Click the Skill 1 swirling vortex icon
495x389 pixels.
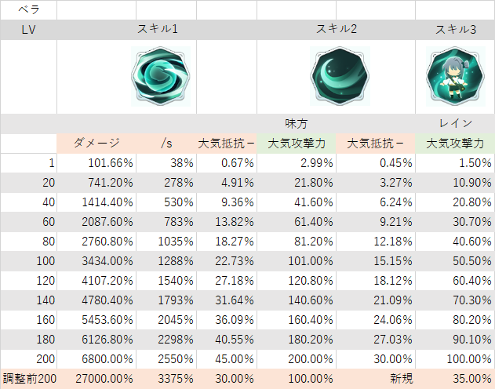160,76
